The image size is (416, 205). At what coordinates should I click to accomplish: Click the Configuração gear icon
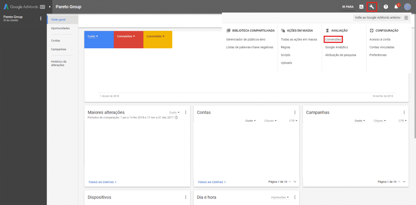tap(371, 31)
